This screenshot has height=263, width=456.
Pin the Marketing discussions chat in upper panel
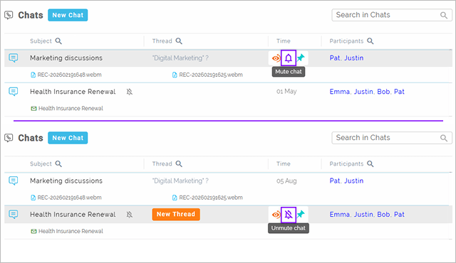(301, 58)
